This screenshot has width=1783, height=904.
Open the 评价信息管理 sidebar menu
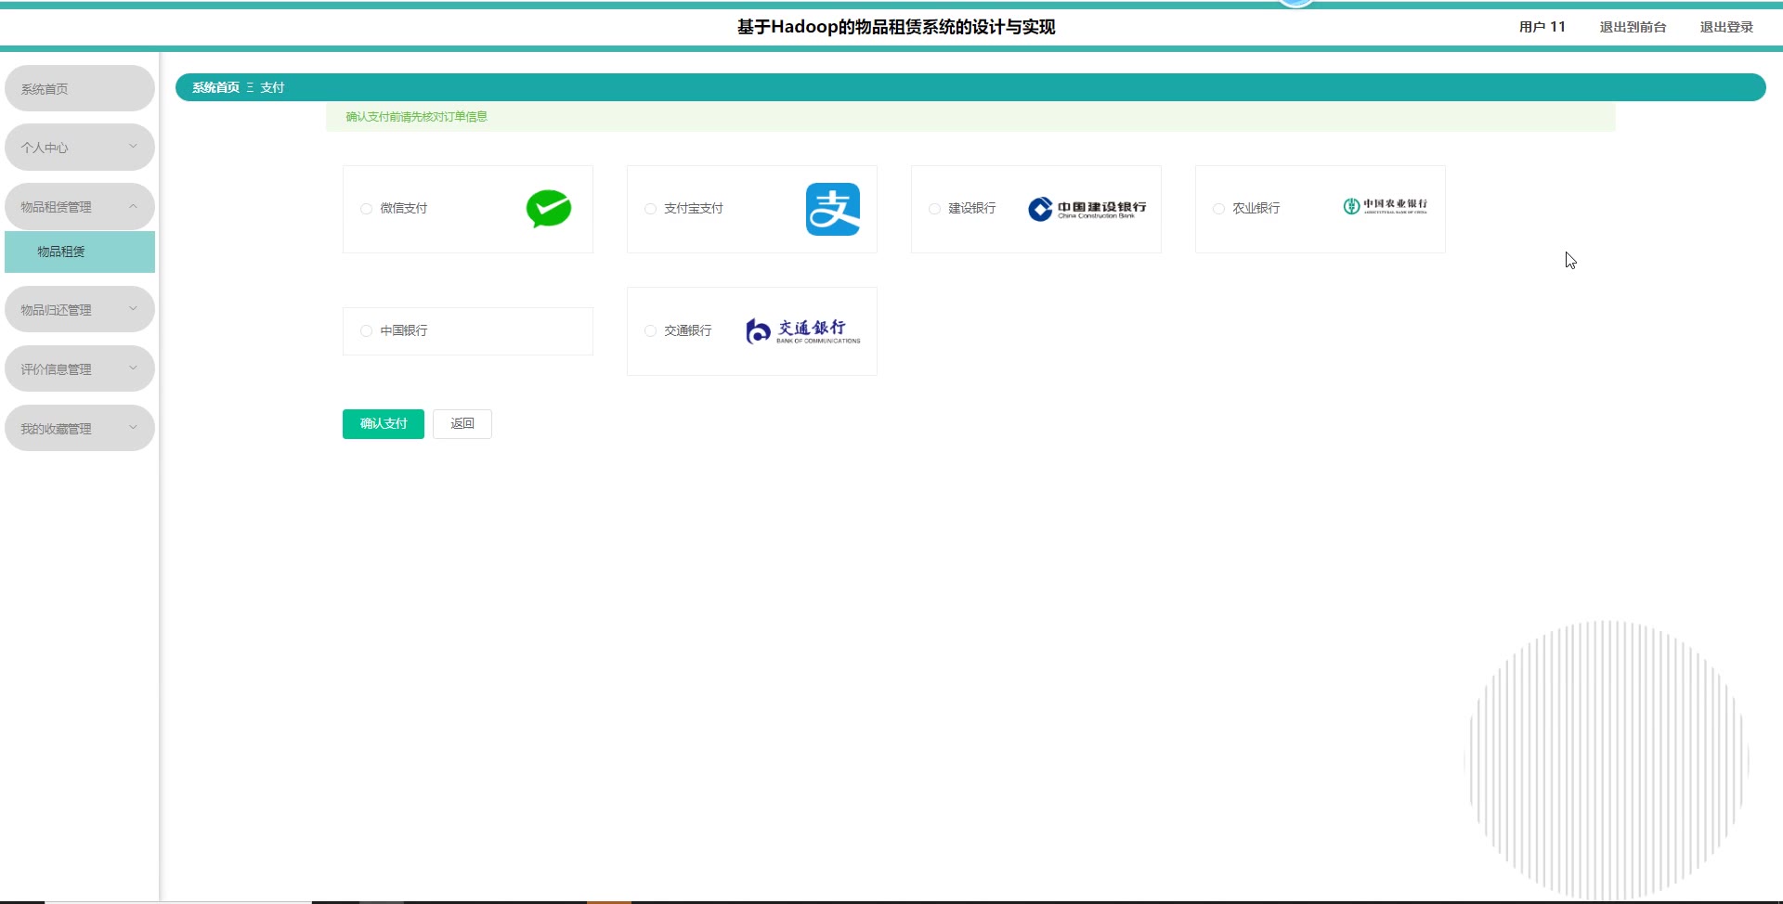(80, 369)
